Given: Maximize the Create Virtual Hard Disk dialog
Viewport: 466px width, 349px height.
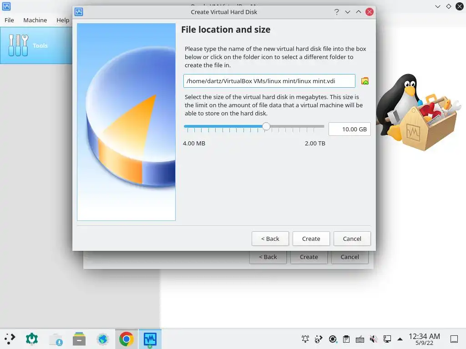Looking at the screenshot, I should tap(359, 12).
